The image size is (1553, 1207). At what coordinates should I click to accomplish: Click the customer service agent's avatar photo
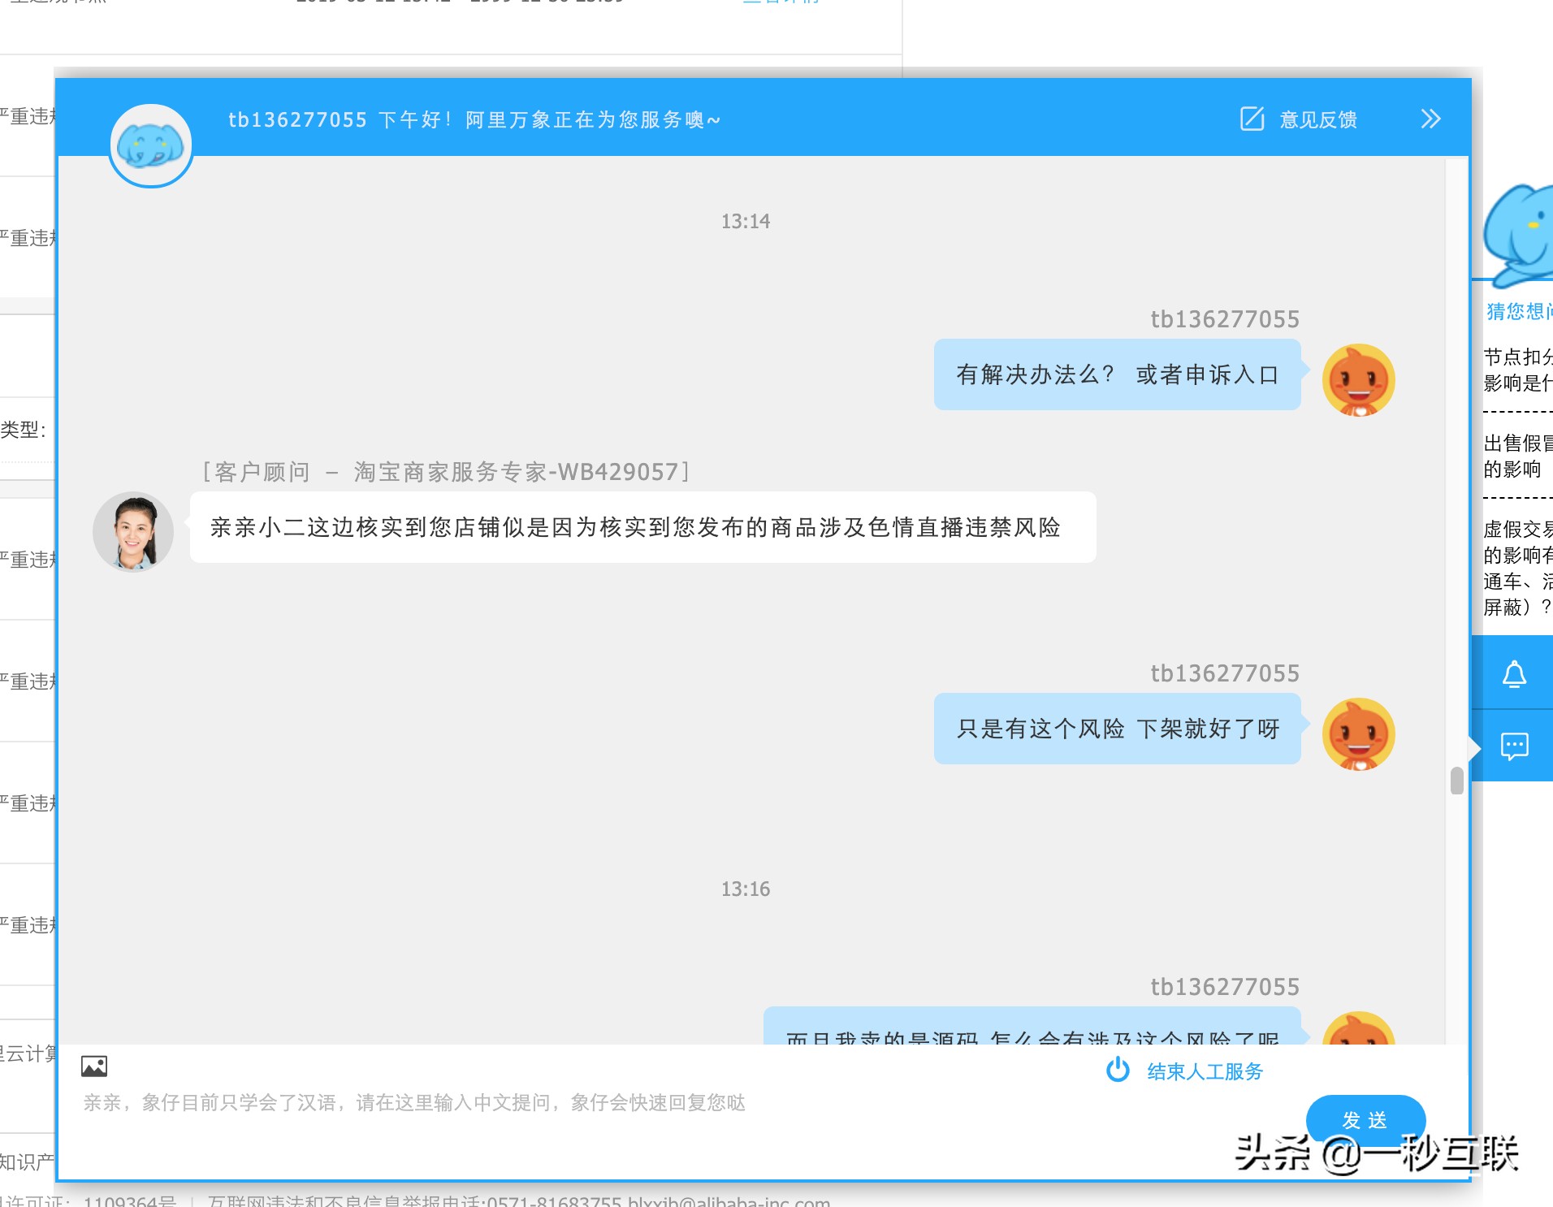pos(133,531)
